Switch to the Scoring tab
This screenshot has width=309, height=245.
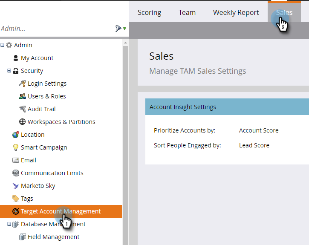[149, 12]
